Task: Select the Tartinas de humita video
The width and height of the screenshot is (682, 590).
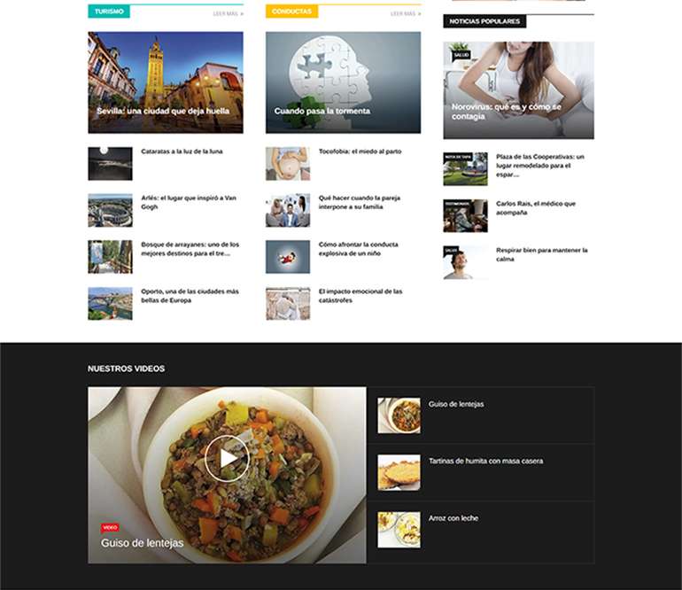Action: click(x=485, y=461)
